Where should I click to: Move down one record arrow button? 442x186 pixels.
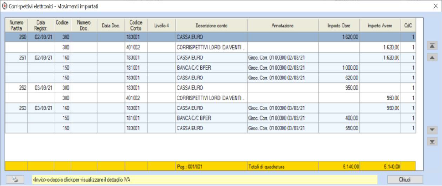tap(432, 130)
